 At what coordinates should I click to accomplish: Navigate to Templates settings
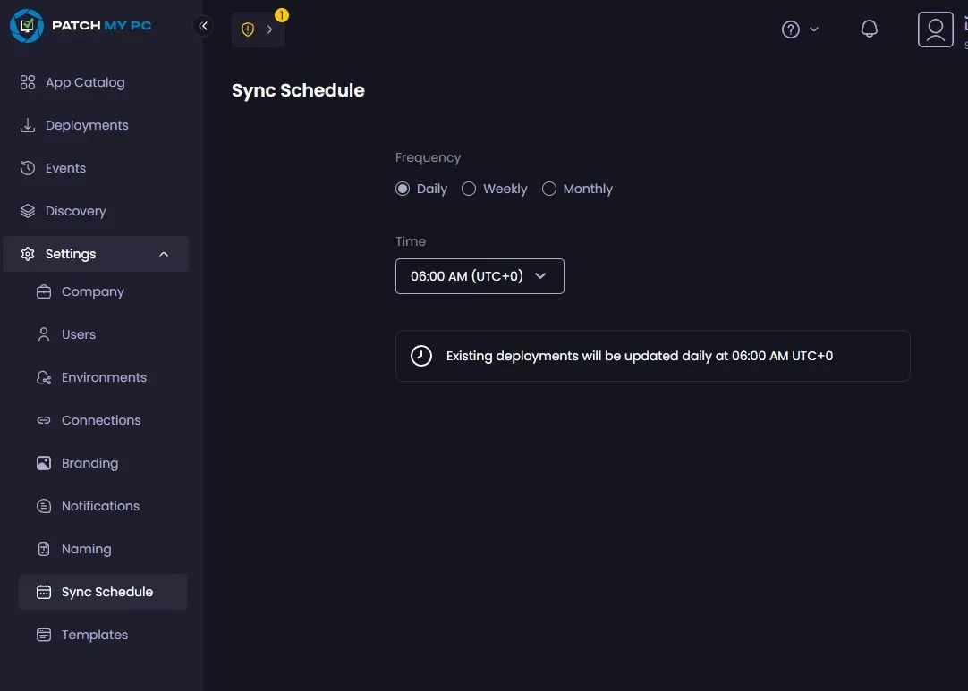pyautogui.click(x=94, y=634)
